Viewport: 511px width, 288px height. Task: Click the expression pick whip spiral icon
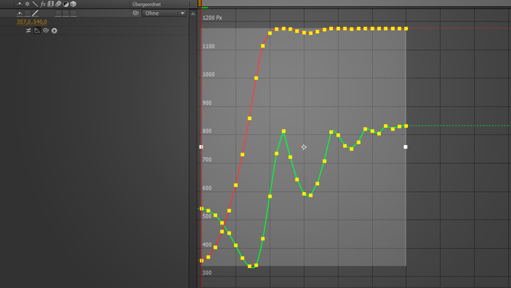45,30
